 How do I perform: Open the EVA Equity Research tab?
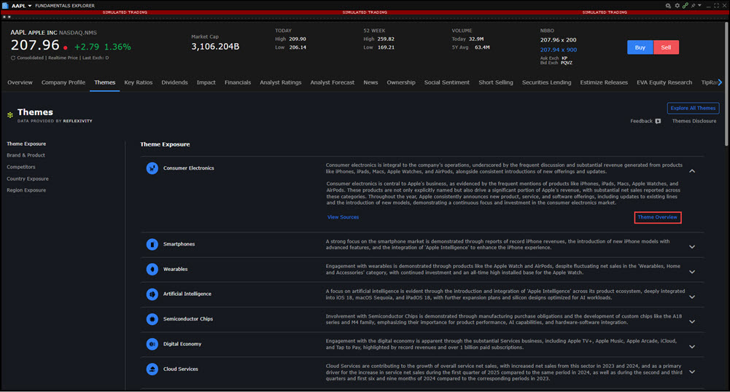click(x=664, y=82)
